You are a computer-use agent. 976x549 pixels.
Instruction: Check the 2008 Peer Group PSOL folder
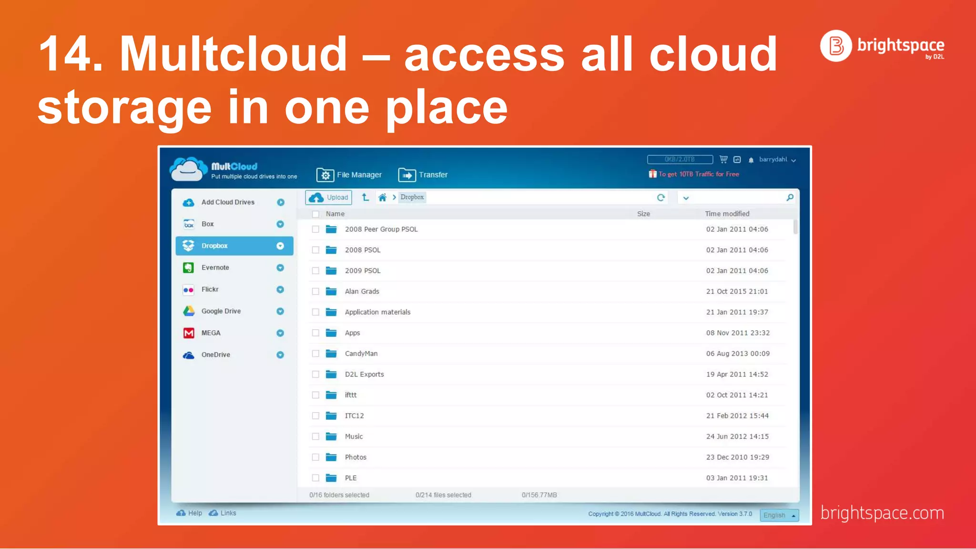(315, 229)
